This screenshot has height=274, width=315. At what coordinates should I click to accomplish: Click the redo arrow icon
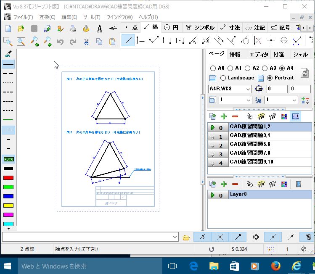(73, 42)
